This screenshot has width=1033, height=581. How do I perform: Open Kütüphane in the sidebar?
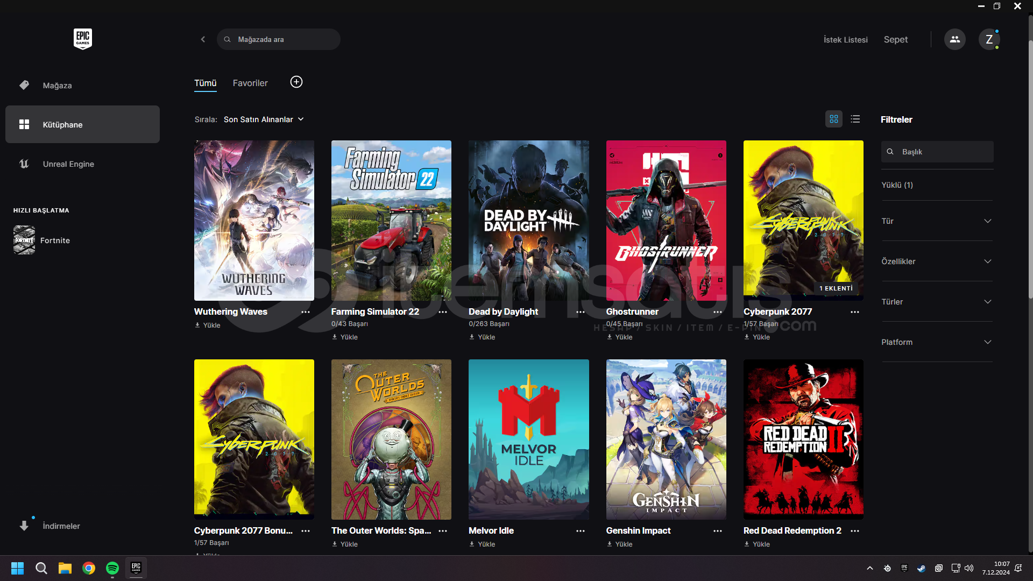pos(82,124)
